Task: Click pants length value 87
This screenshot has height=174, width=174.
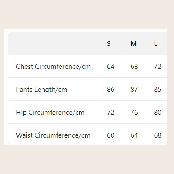Action: pos(134,90)
